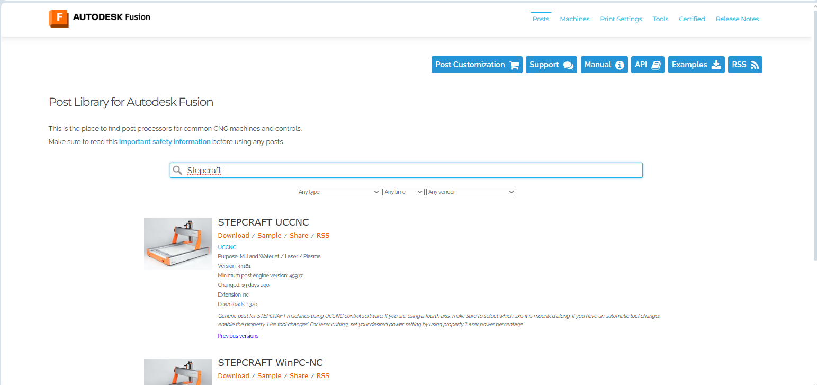Open the API button label

tap(641, 65)
